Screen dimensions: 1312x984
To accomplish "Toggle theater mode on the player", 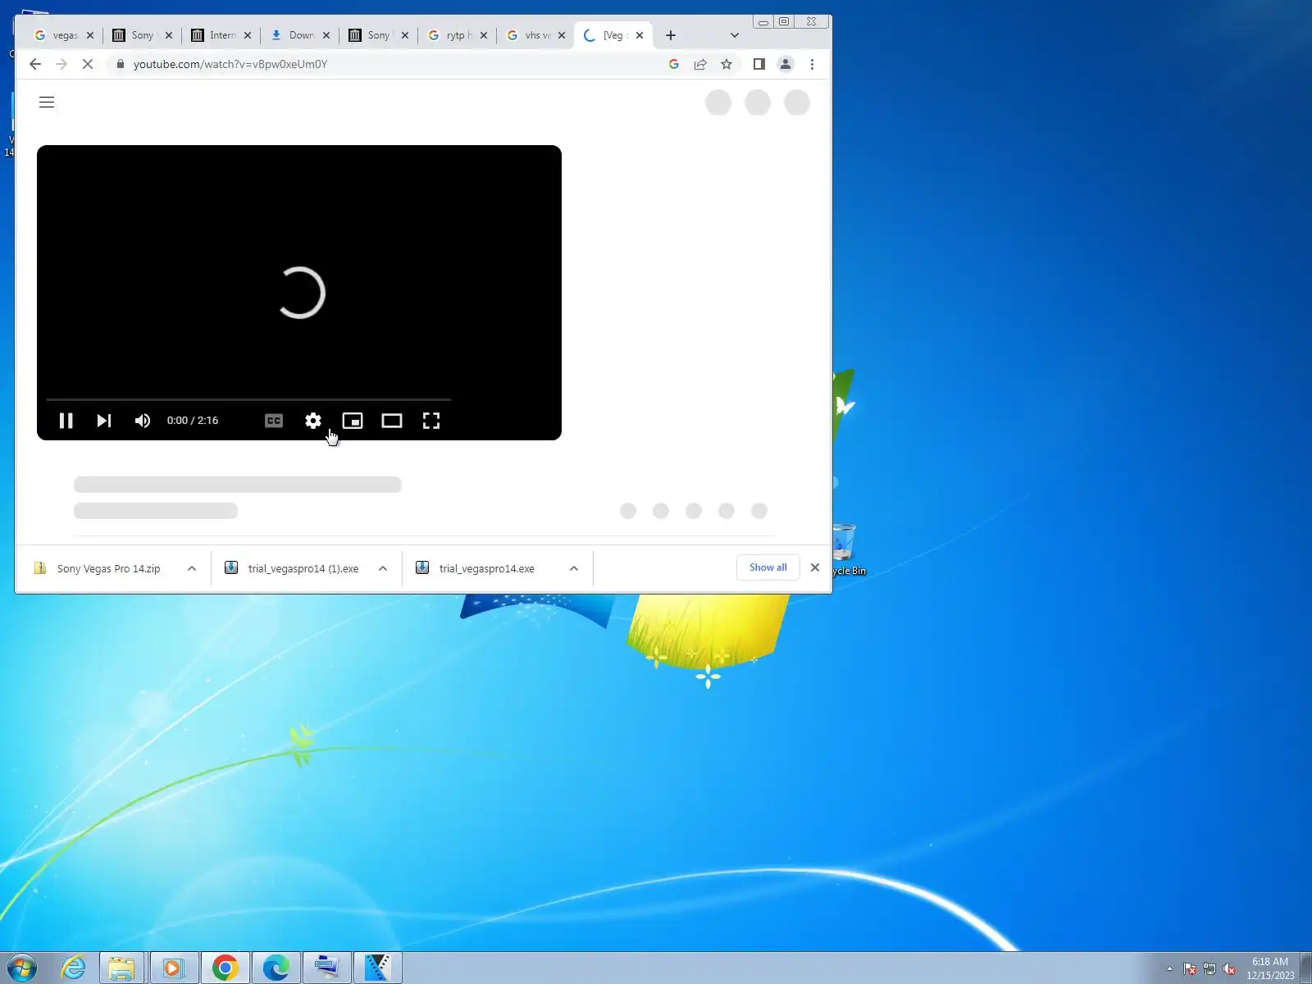I will pos(392,421).
